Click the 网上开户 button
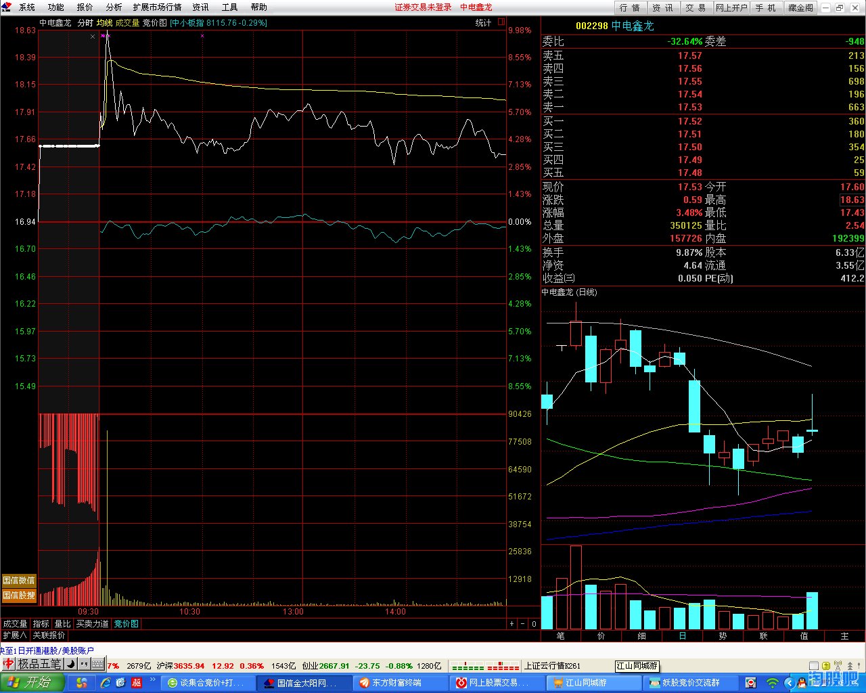The image size is (866, 693). (731, 7)
